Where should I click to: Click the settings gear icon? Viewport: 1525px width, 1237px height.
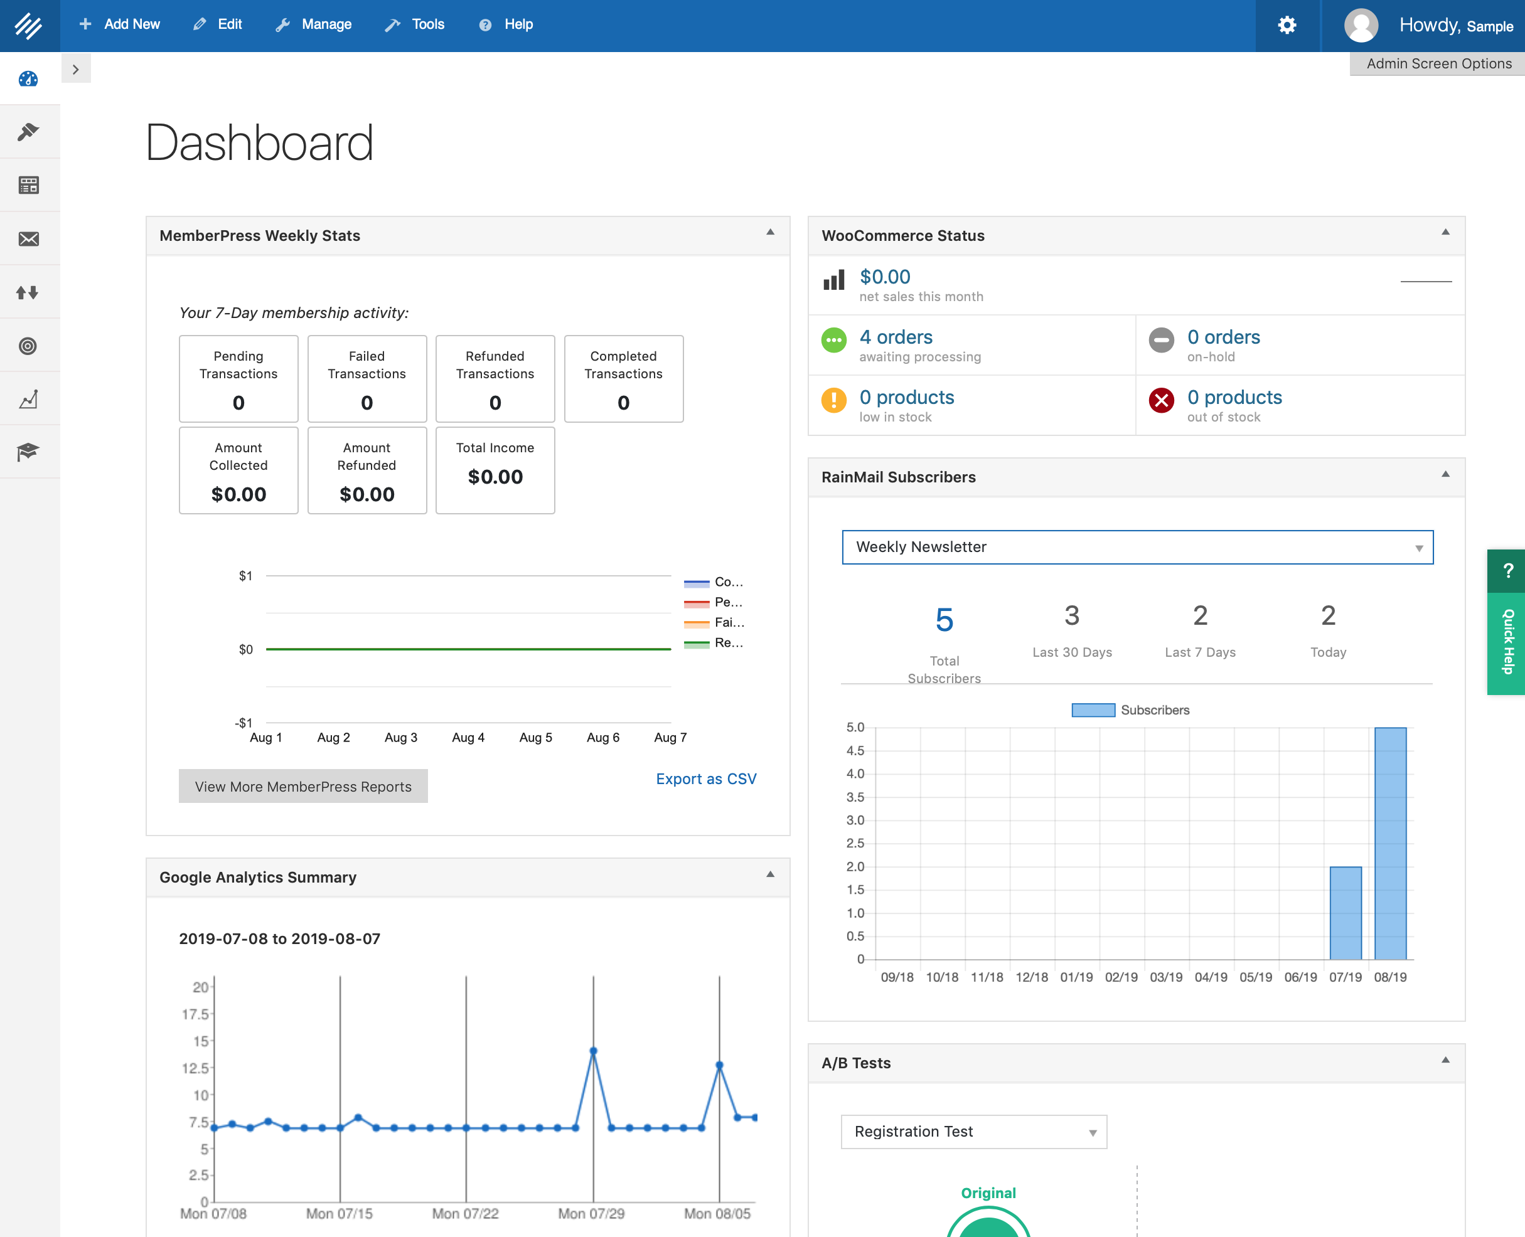(x=1287, y=26)
